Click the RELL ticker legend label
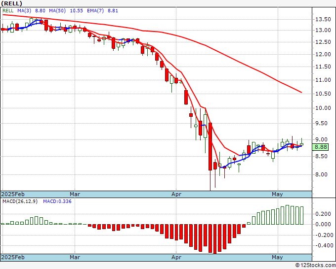This screenshot has width=336, height=269. pos(8,11)
